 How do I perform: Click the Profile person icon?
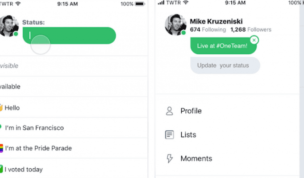[170, 111]
